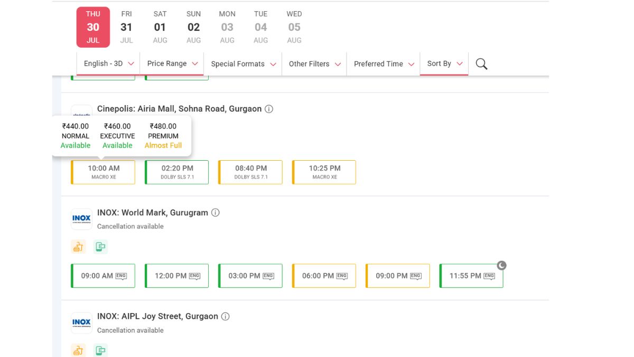
Task: Open the Special Formats dropdown
Action: click(243, 64)
